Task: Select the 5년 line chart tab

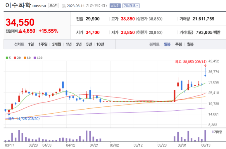Action: (x=89, y=44)
